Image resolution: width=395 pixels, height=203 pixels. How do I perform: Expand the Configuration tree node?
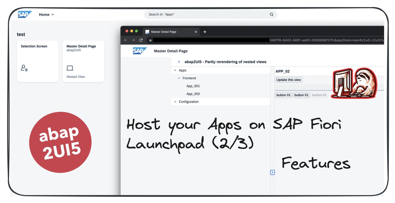coord(175,101)
